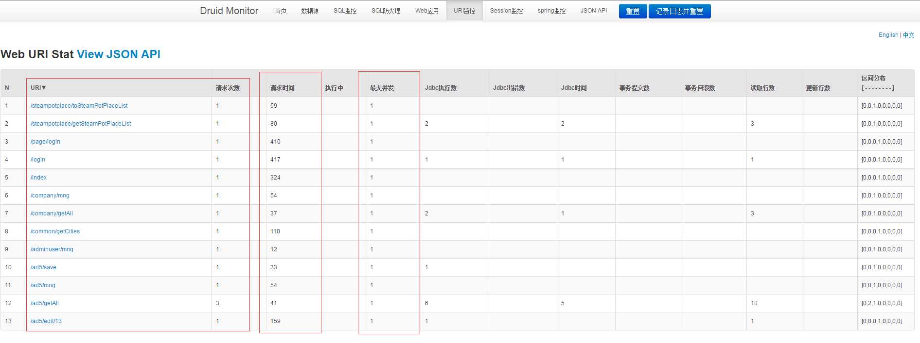
Task: Click request count 3 for /ad5/getAll
Action: [217, 303]
